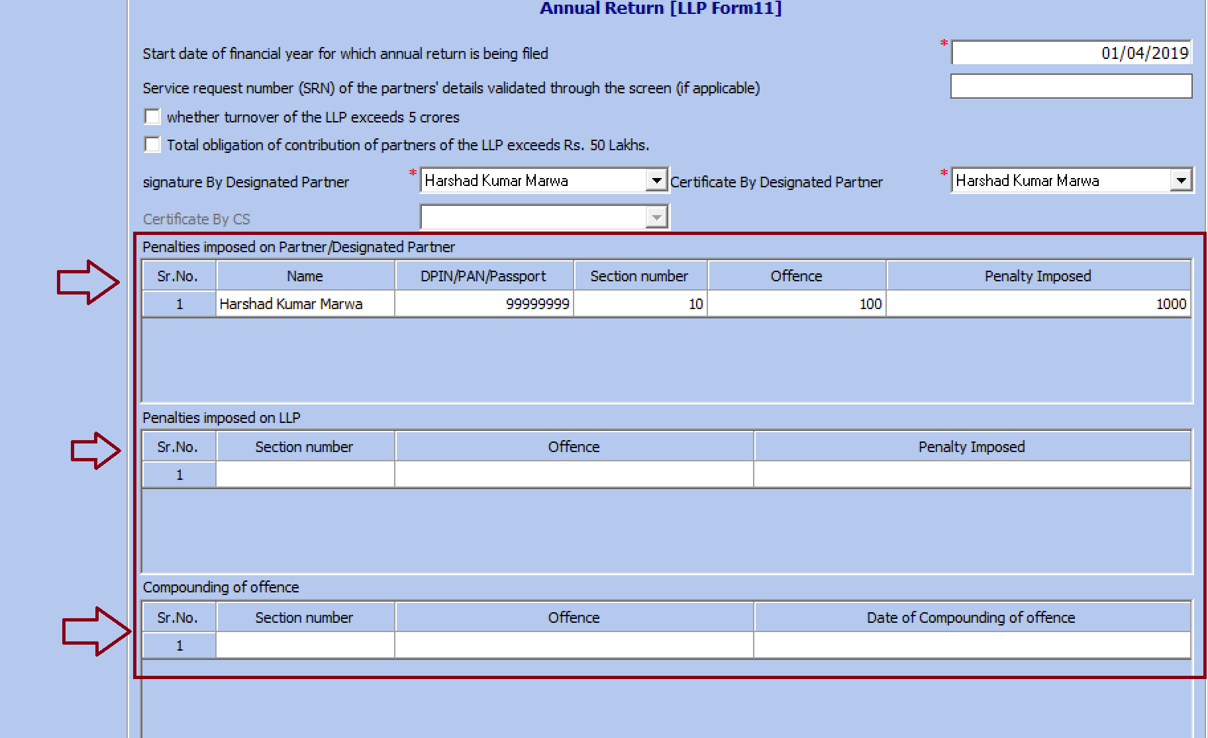The height and width of the screenshot is (738, 1208).
Task: Click 'Offence' header in partner penalties table
Action: (797, 276)
